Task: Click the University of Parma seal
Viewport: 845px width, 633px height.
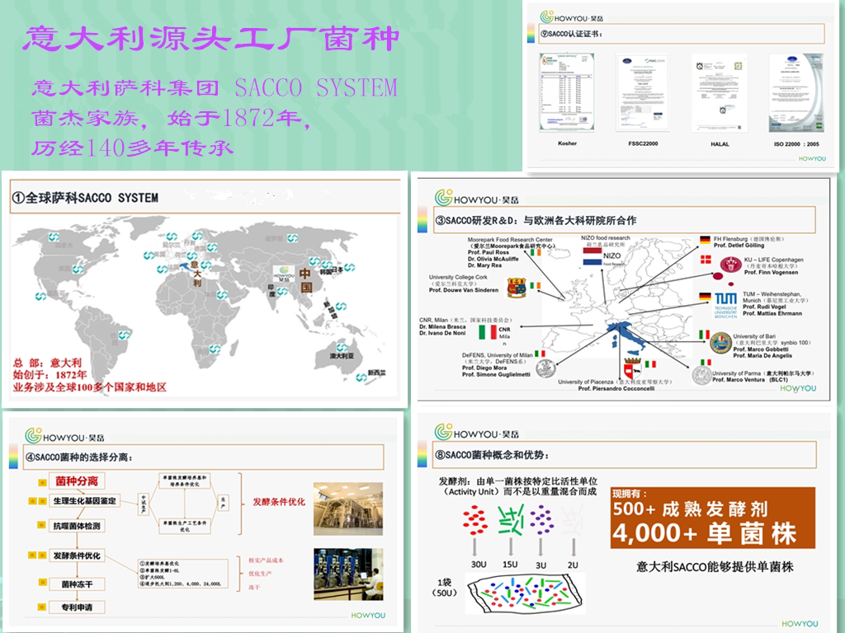Action: (702, 375)
